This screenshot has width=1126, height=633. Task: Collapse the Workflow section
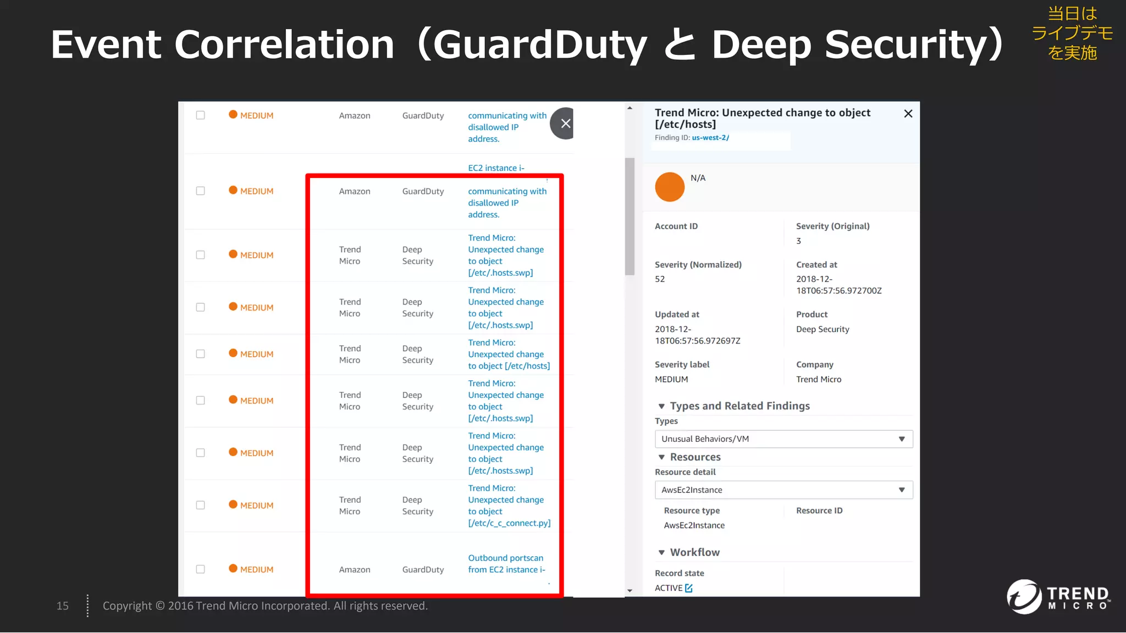point(661,552)
